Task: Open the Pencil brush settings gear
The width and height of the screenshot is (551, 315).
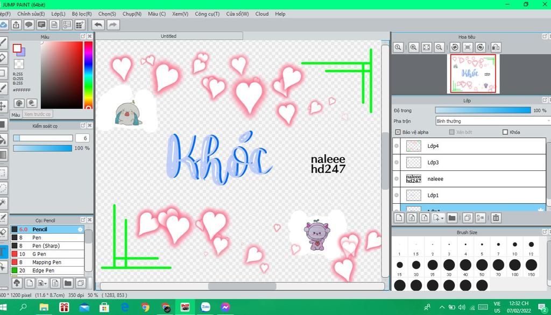Action: [80, 230]
